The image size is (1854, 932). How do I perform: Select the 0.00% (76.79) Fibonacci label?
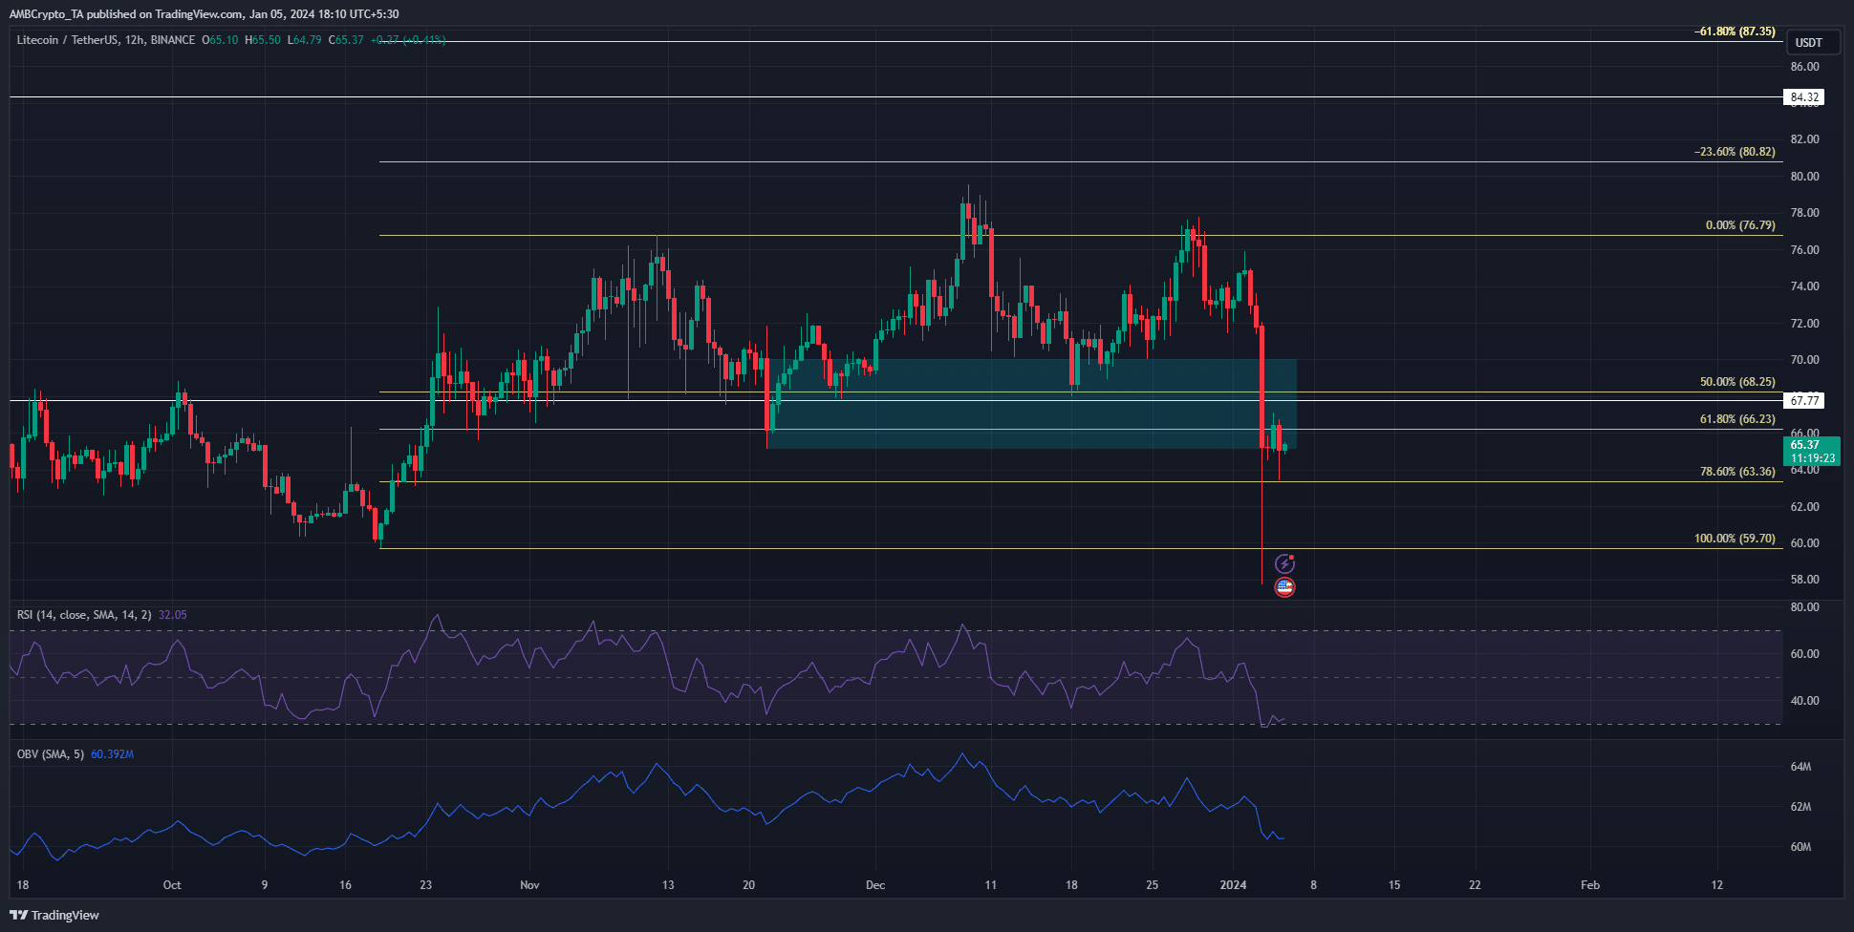click(1740, 226)
